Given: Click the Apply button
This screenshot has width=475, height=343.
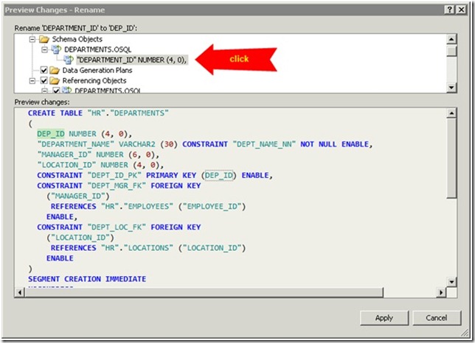Looking at the screenshot, I should click(384, 317).
